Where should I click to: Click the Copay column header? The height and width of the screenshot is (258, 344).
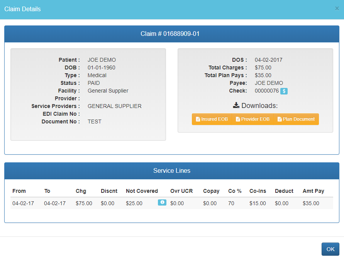point(211,191)
